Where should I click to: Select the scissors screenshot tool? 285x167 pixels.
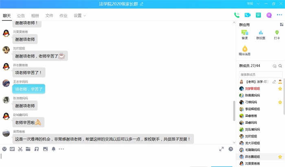20,149
